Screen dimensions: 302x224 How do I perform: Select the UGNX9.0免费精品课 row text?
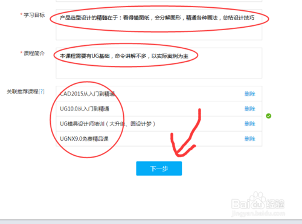pos(84,139)
